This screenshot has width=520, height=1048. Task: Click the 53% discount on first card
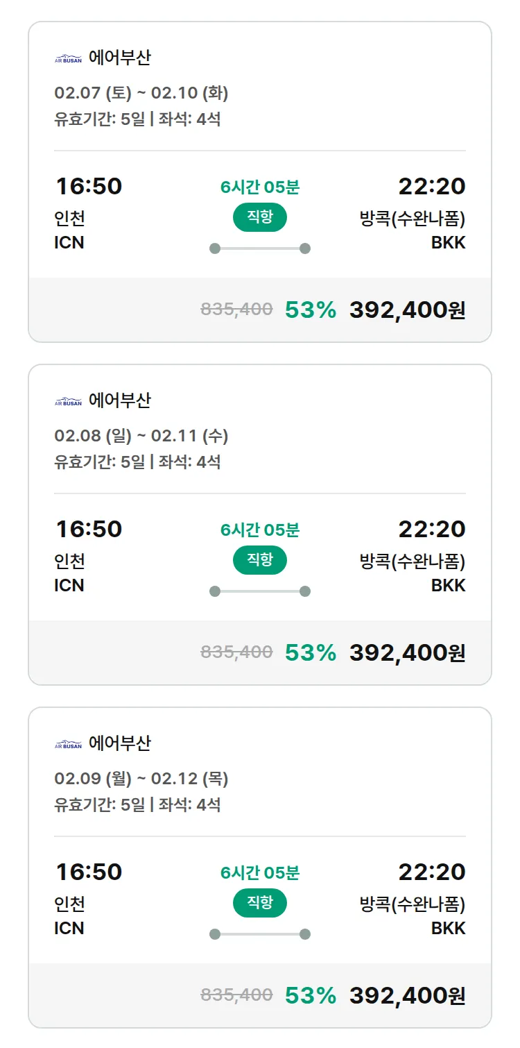tap(311, 310)
